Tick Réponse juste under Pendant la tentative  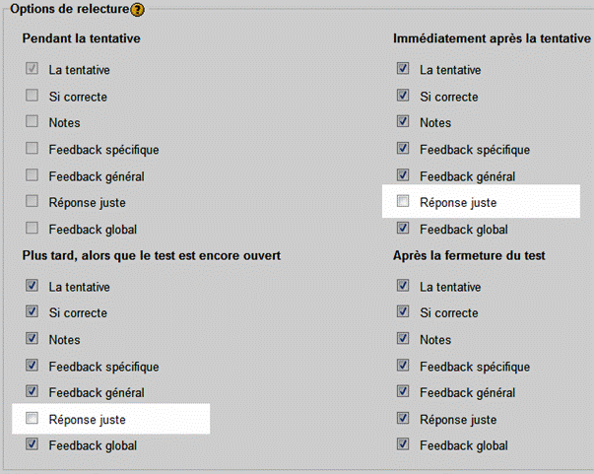[x=32, y=203]
